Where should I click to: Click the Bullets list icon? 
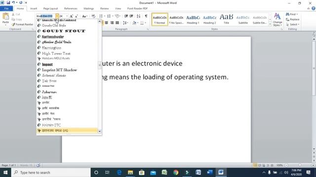(x=101, y=16)
